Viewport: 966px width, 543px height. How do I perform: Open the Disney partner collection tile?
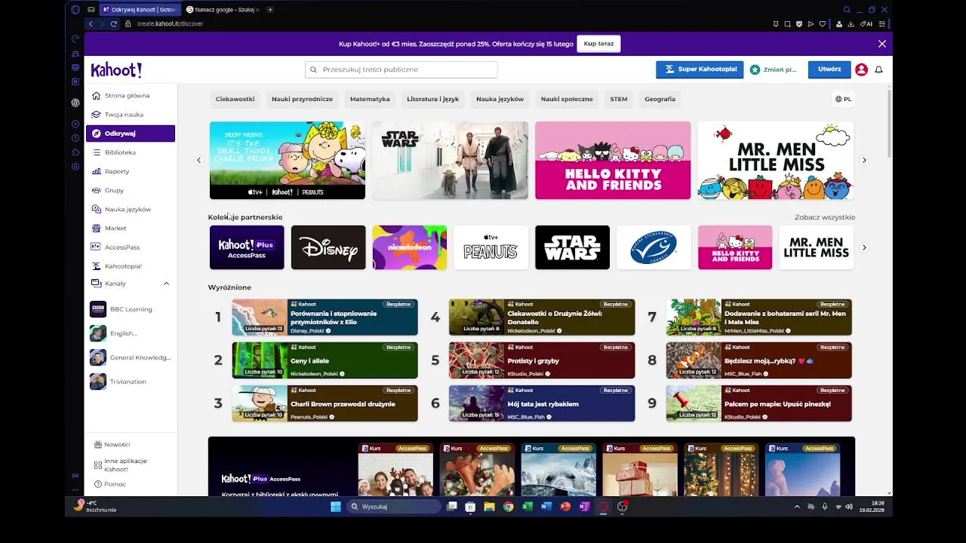click(328, 247)
